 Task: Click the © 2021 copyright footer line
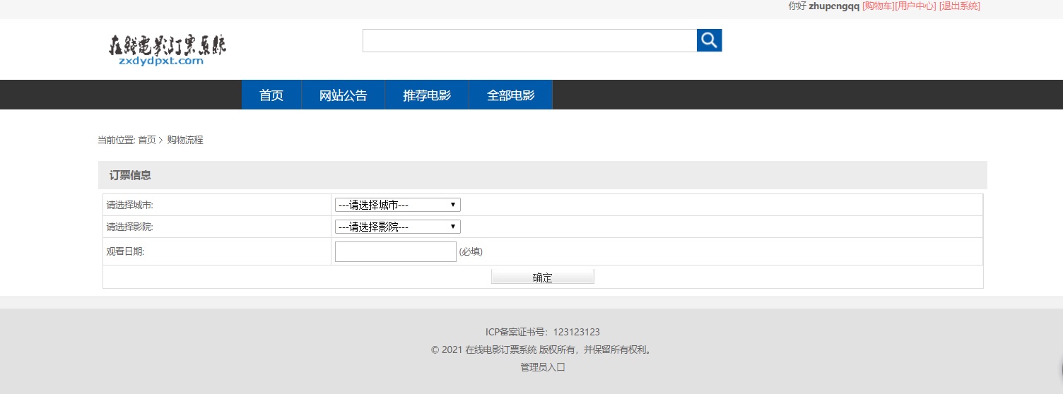(x=541, y=350)
